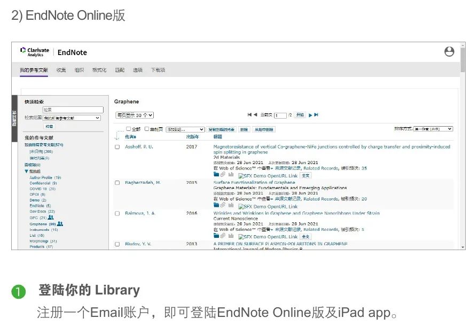
Task: Open the bar chart icon for Asshoff
Action: (231, 174)
